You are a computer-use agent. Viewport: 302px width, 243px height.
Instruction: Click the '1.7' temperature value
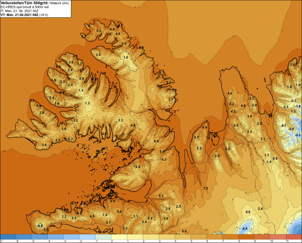[x=267, y=155]
